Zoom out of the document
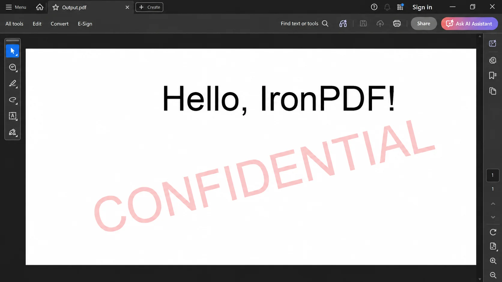 (493, 275)
